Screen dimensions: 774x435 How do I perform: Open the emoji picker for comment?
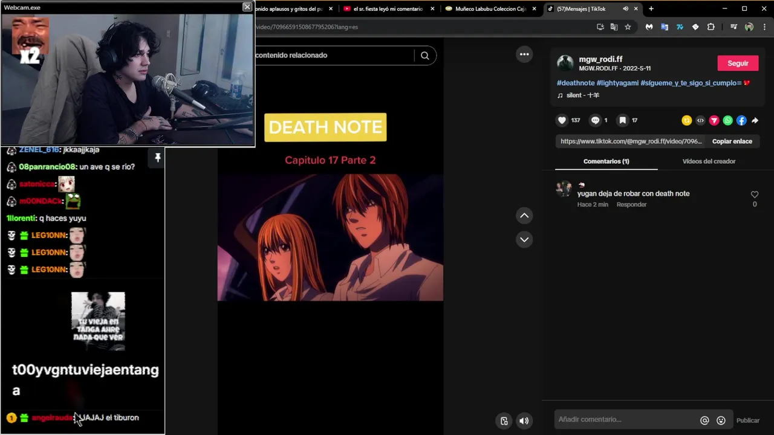coord(721,420)
